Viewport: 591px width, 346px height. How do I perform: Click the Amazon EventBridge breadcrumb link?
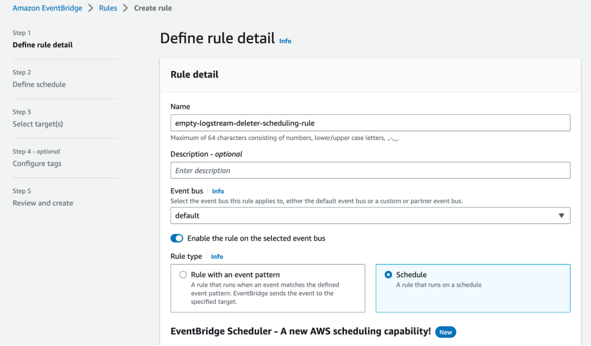(47, 8)
